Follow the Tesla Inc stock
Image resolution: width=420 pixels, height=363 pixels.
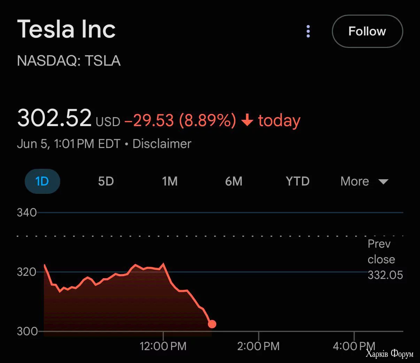367,31
